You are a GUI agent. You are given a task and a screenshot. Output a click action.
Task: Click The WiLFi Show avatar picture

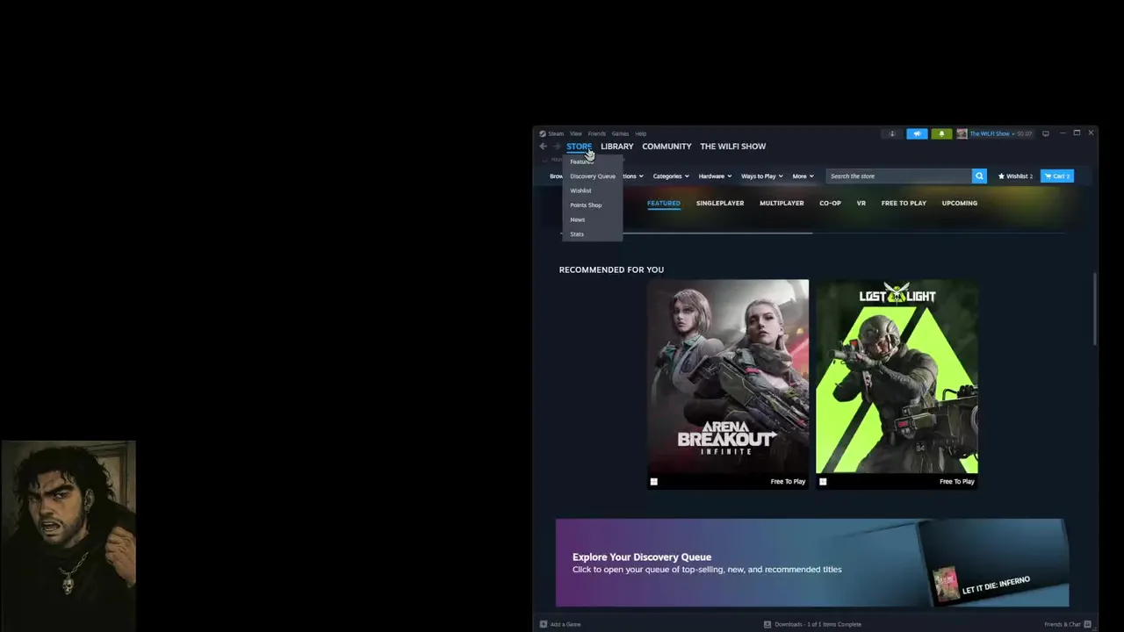(962, 133)
